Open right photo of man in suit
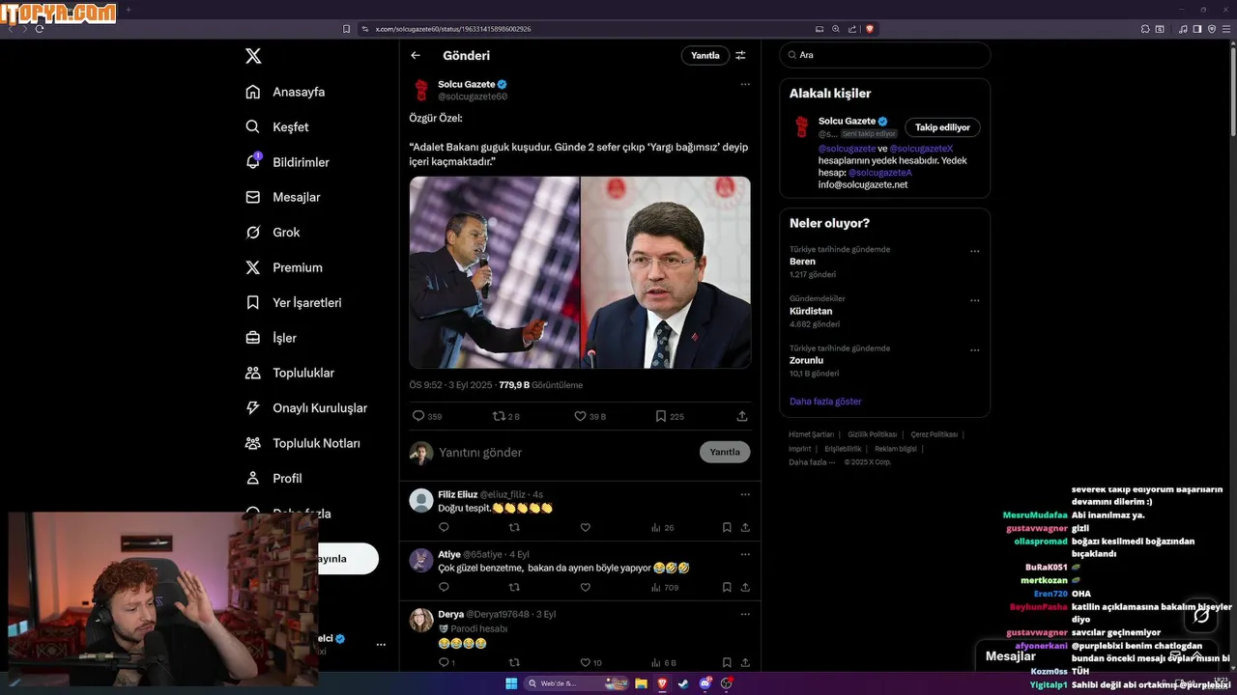The width and height of the screenshot is (1237, 695). 666,272
